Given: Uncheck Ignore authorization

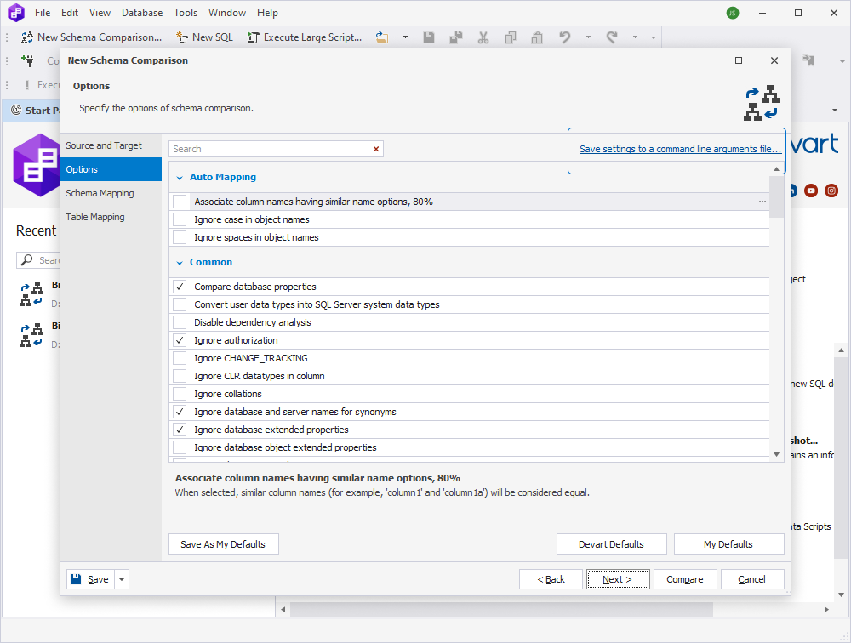Looking at the screenshot, I should [180, 340].
